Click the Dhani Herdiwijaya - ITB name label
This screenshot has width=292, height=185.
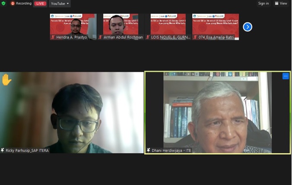(x=171, y=150)
